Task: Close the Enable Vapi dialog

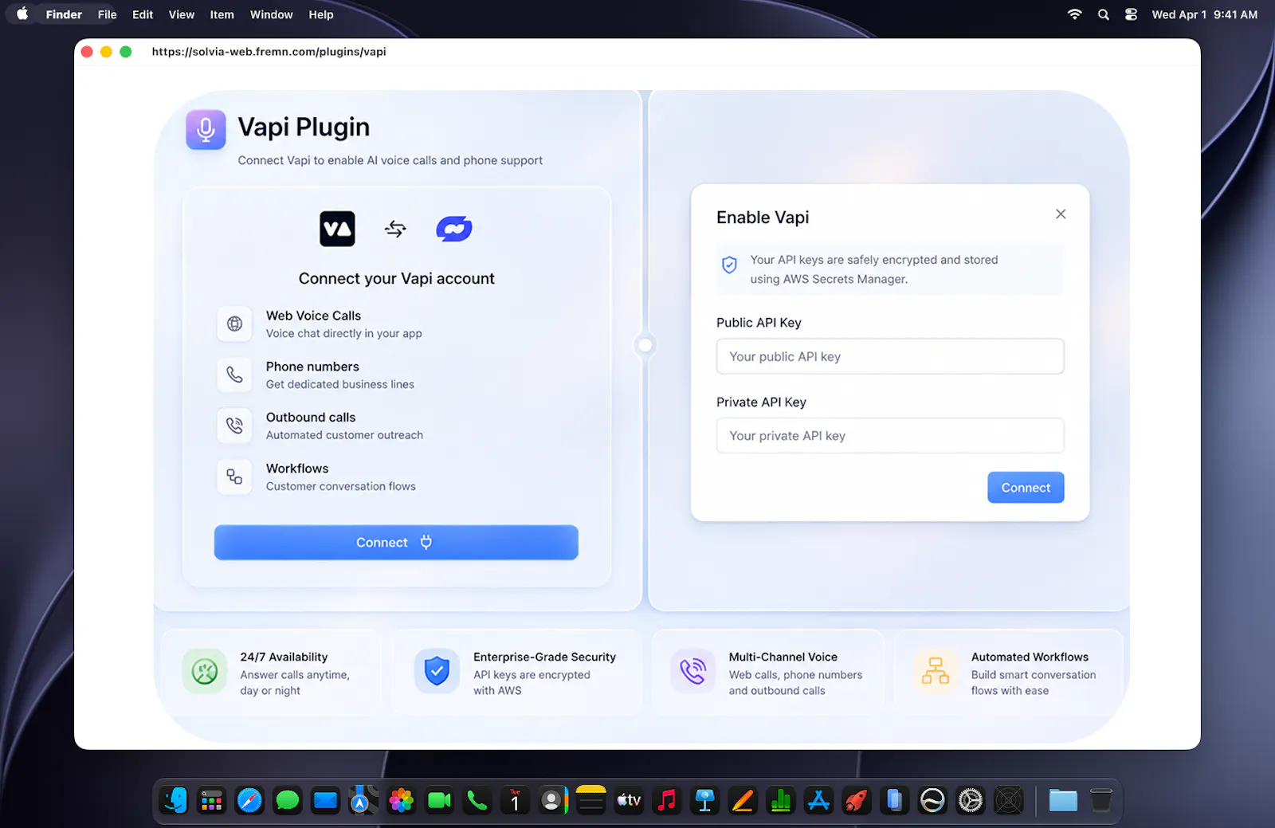Action: pos(1061,214)
